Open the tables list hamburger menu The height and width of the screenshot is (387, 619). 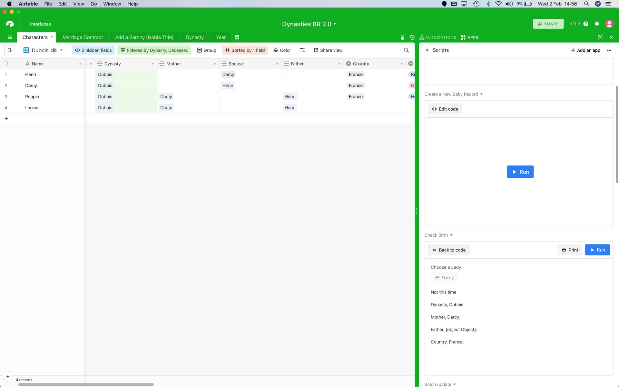click(10, 37)
